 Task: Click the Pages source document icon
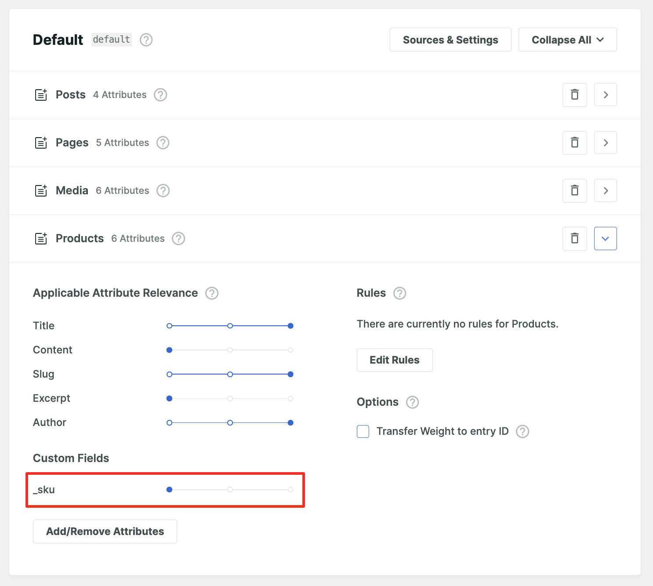tap(41, 143)
